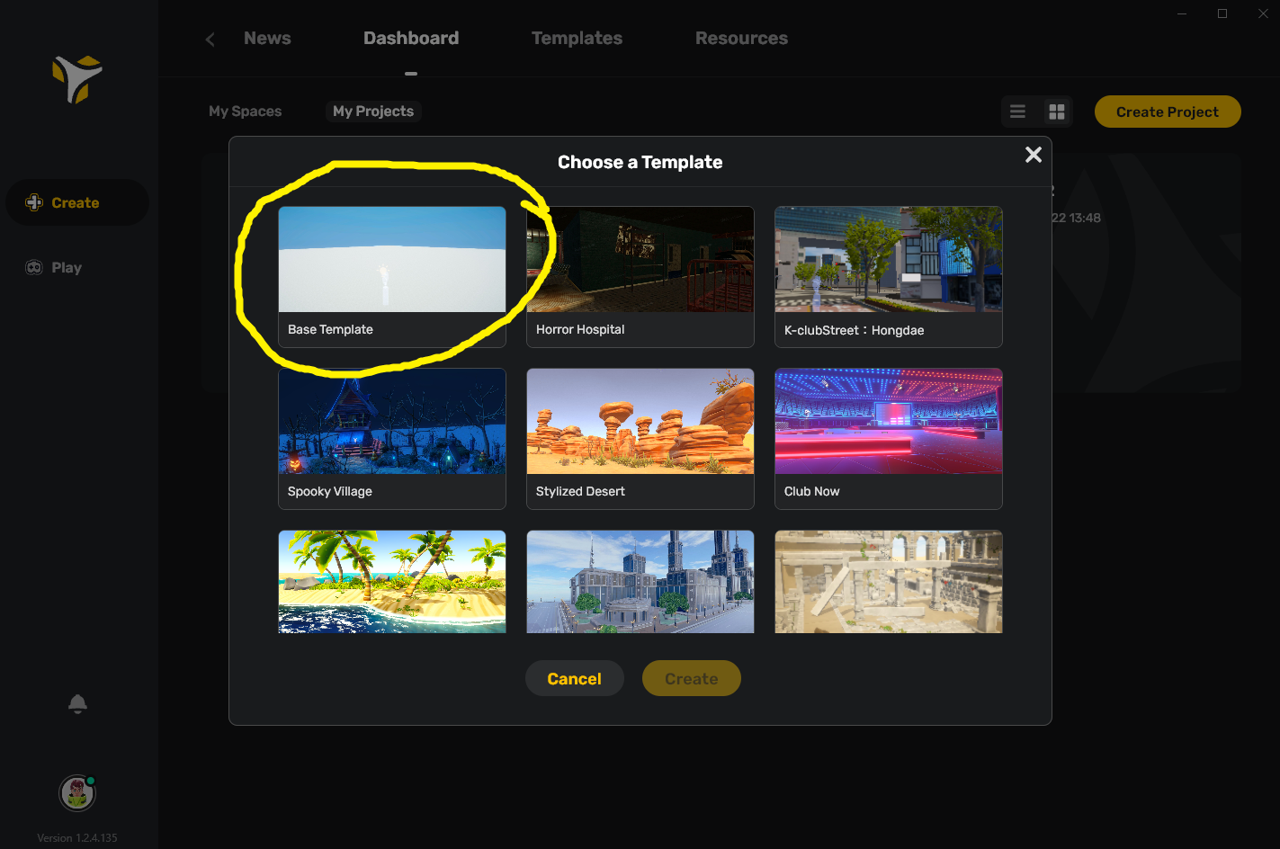Switch to My Spaces view
This screenshot has width=1280, height=849.
coord(245,112)
